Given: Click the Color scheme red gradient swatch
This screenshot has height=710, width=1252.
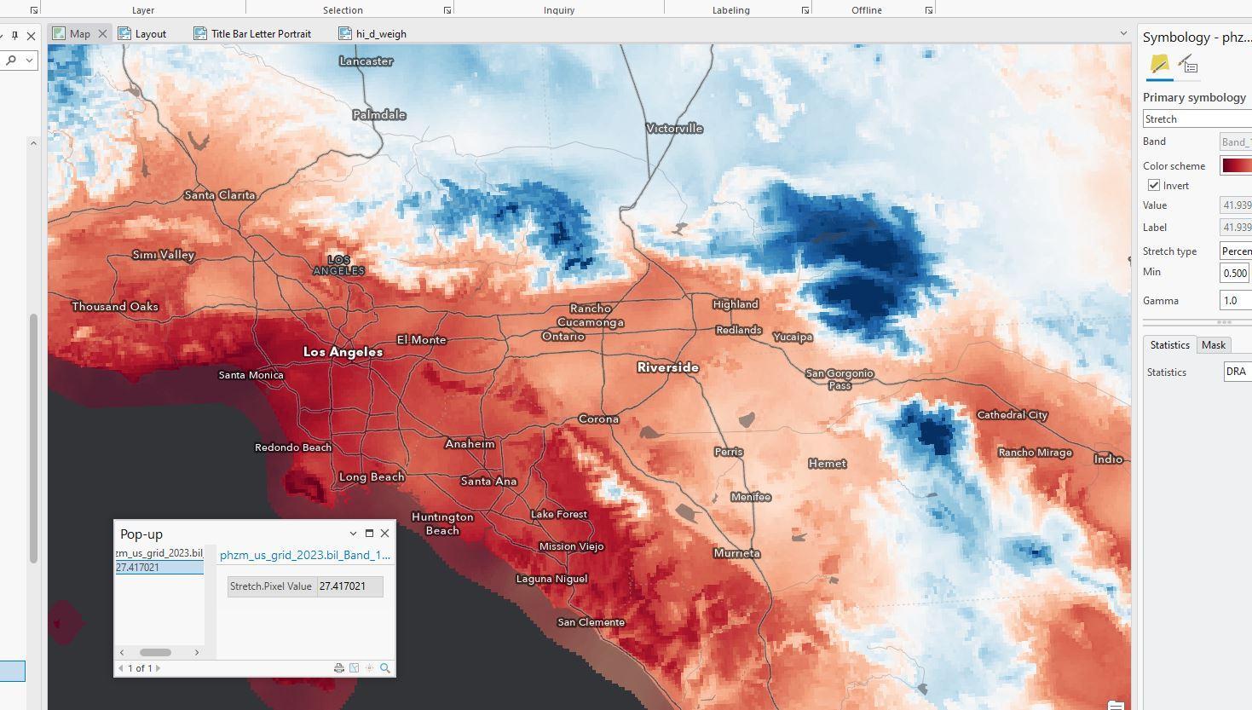Looking at the screenshot, I should coord(1236,165).
